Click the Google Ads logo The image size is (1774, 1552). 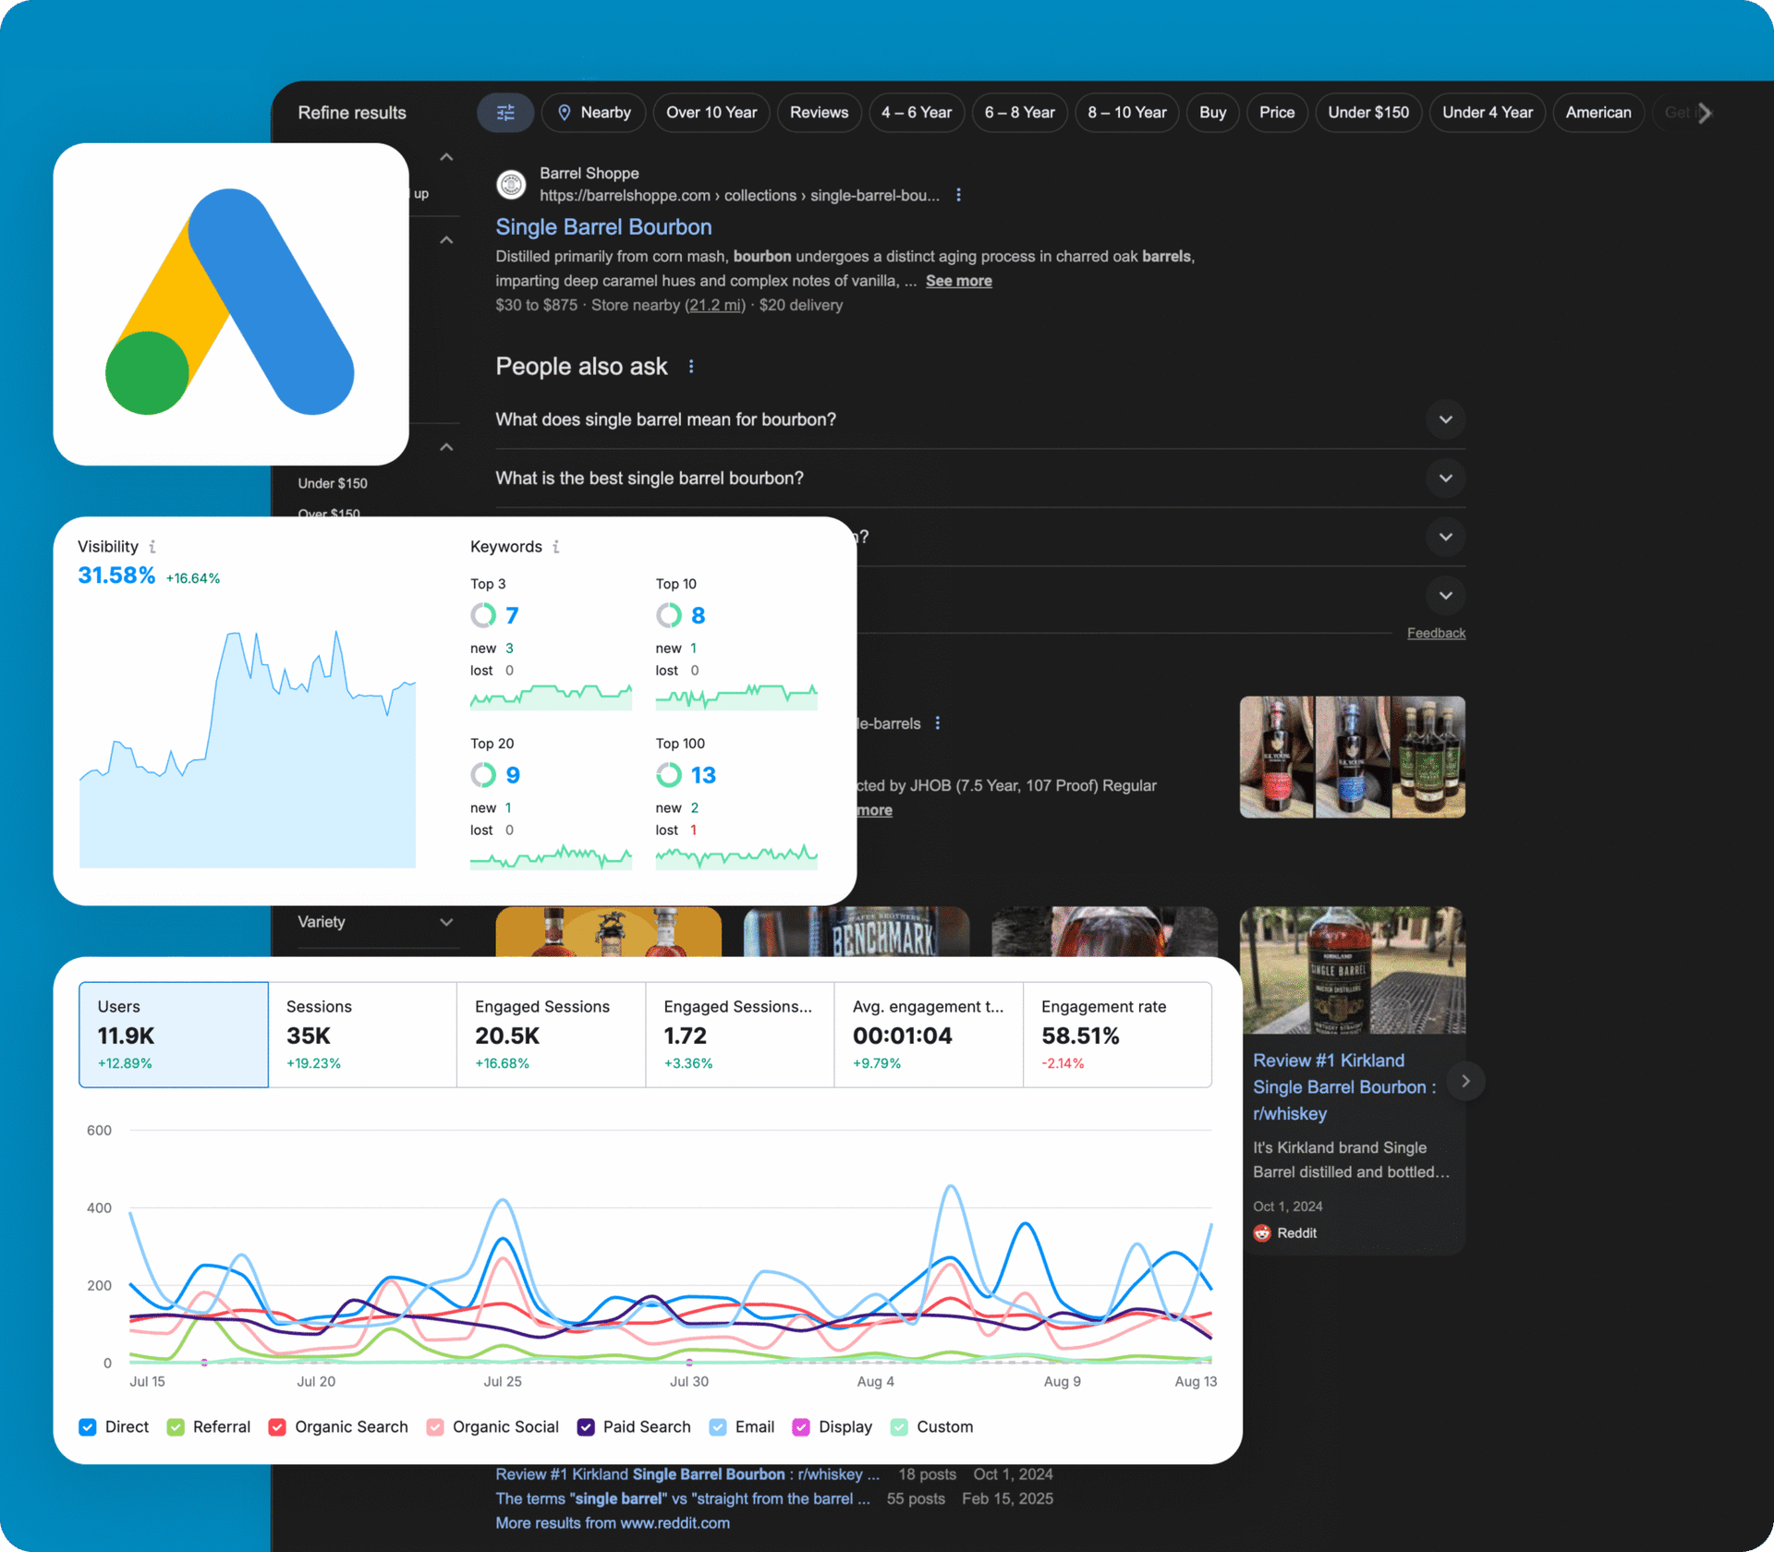tap(230, 303)
